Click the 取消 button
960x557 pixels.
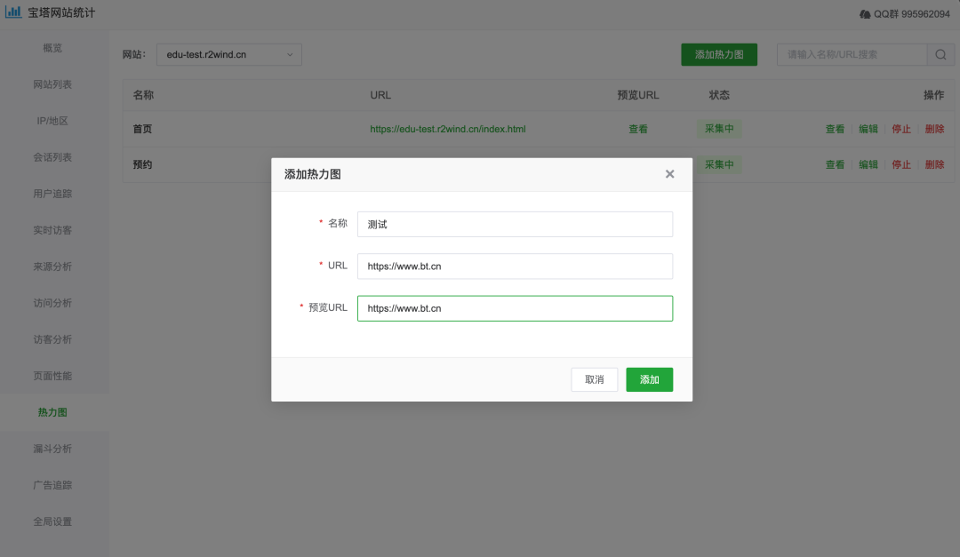[x=594, y=379]
